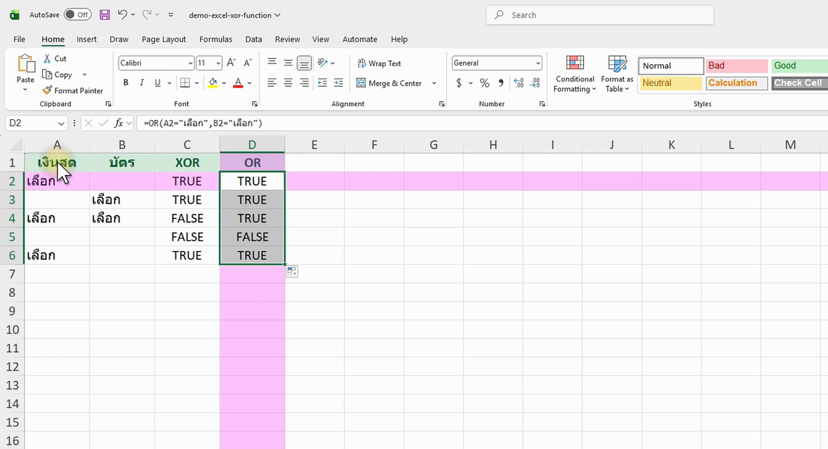Click the Paste clipboard icon

click(26, 63)
